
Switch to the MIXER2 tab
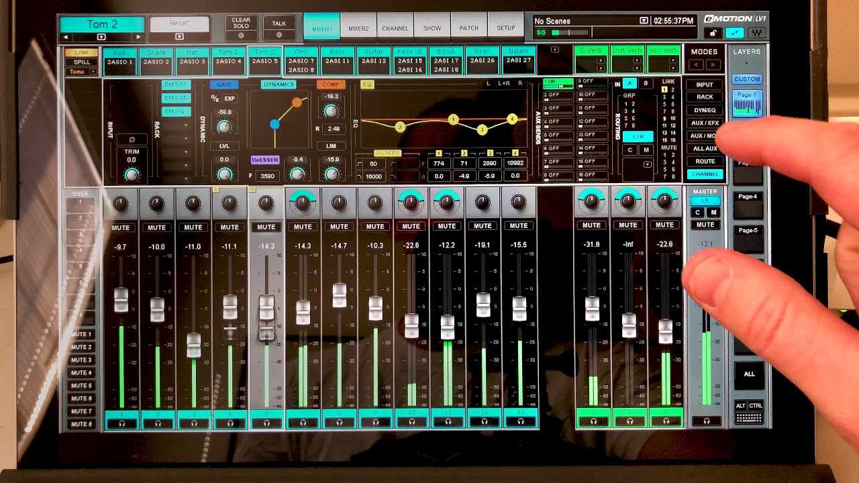pos(358,29)
